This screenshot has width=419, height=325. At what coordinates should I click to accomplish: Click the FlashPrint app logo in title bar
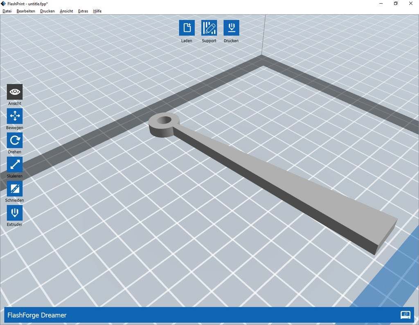[3, 3]
